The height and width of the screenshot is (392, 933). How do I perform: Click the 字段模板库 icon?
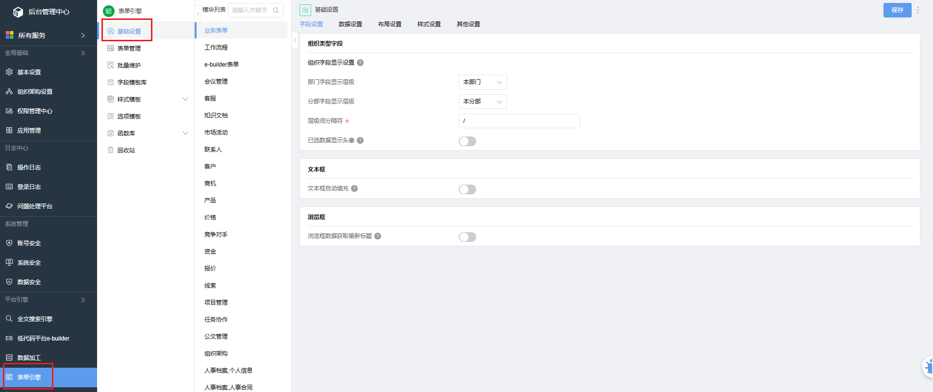tap(111, 82)
